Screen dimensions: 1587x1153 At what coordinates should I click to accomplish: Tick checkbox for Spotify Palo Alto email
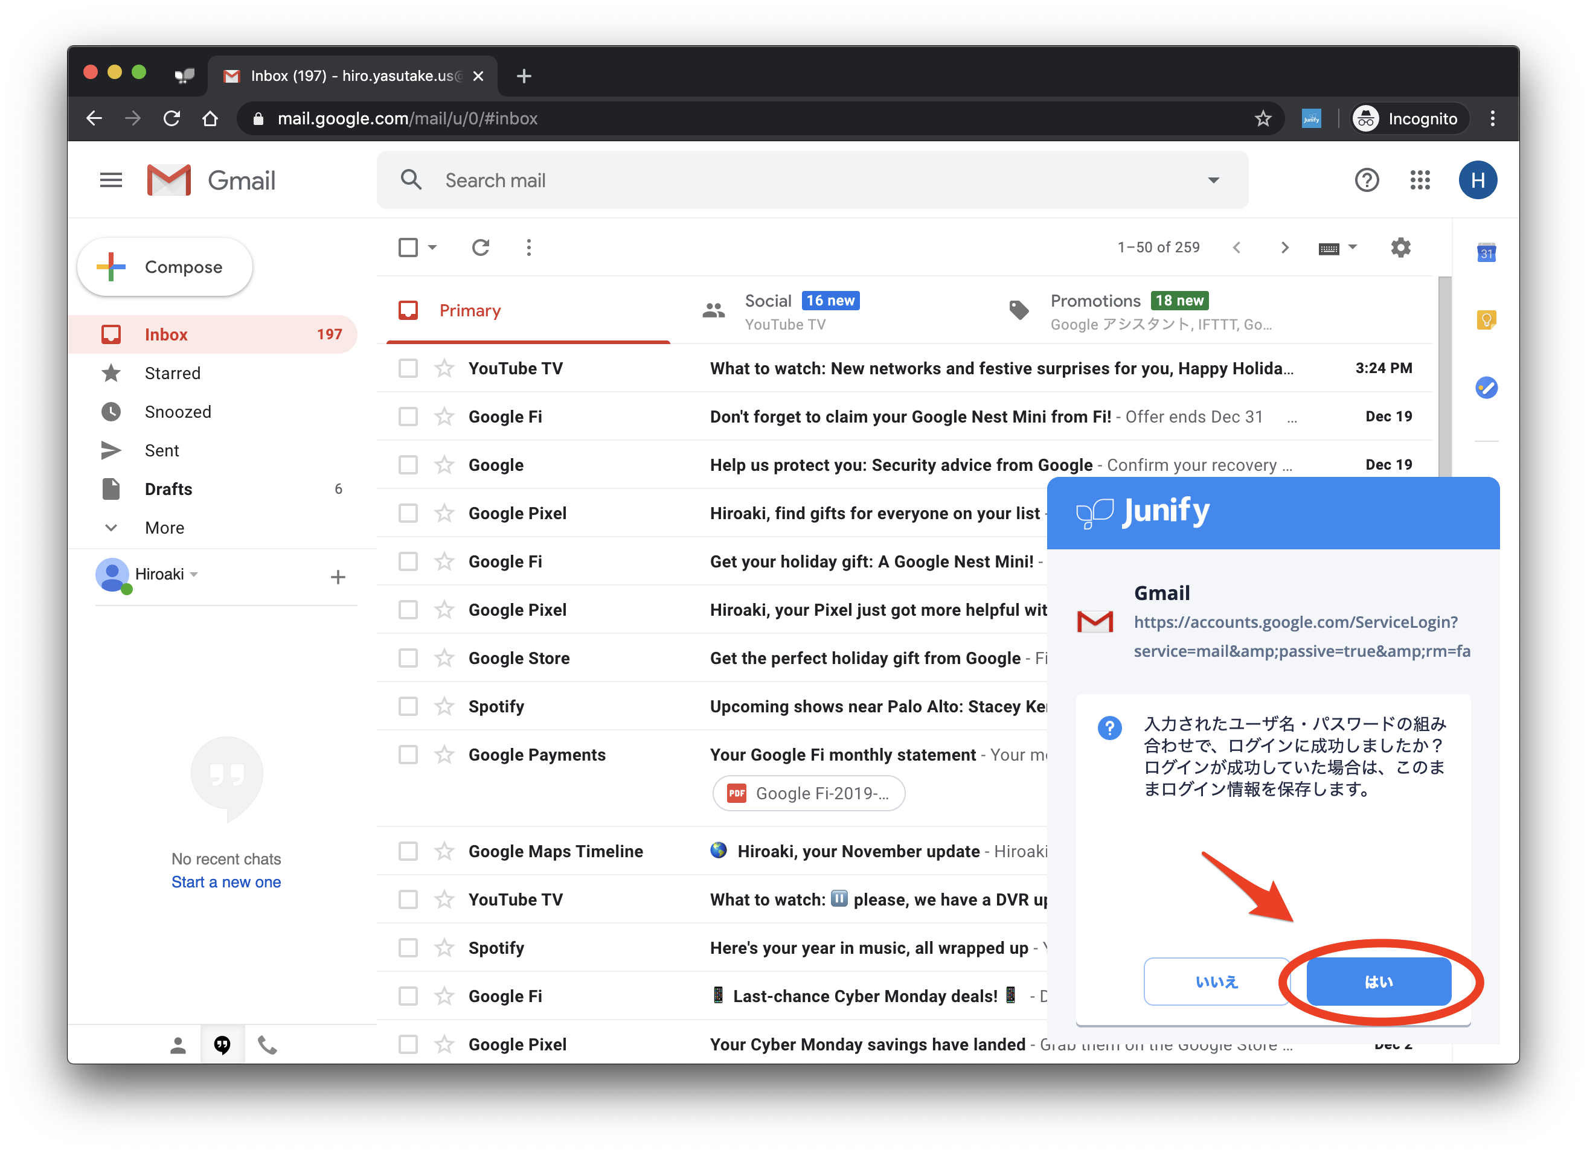408,706
